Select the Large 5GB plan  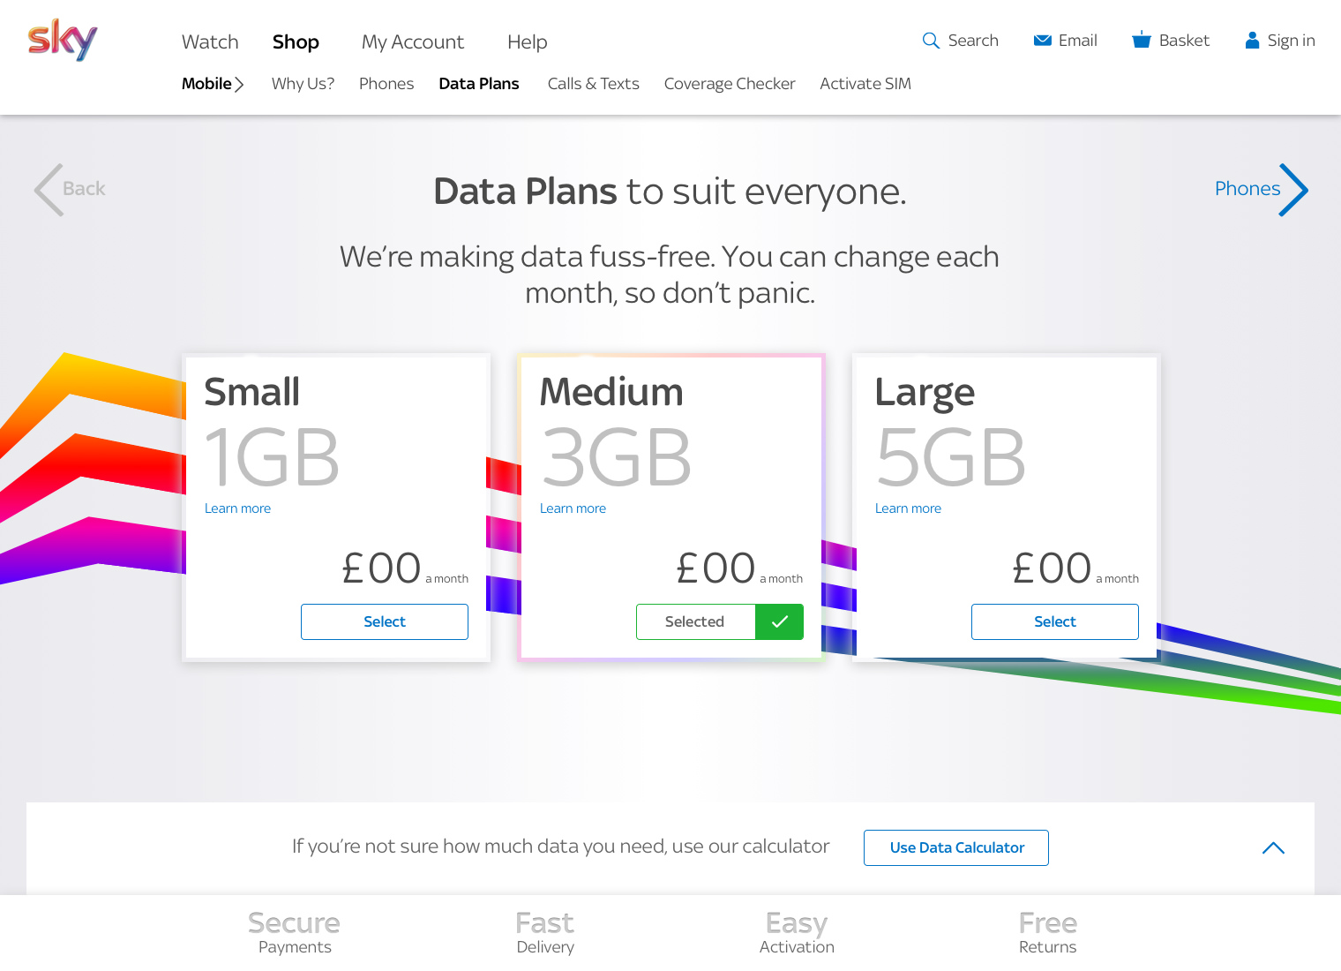1055,621
